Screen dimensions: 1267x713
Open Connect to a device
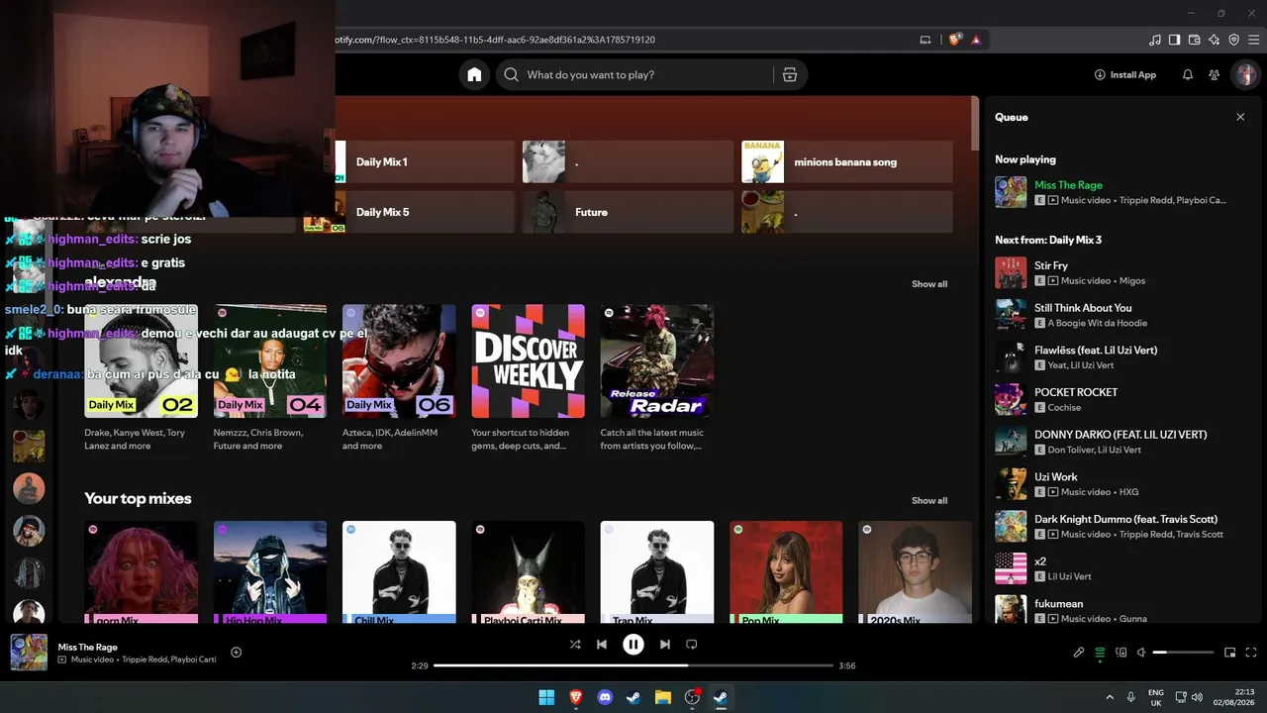[x=1121, y=653]
